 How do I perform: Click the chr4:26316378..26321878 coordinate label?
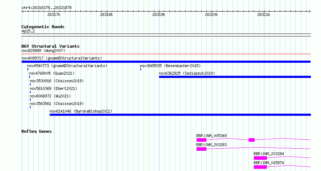47,8
